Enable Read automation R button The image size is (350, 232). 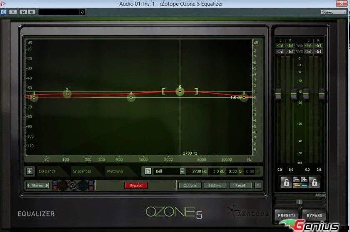23,12
